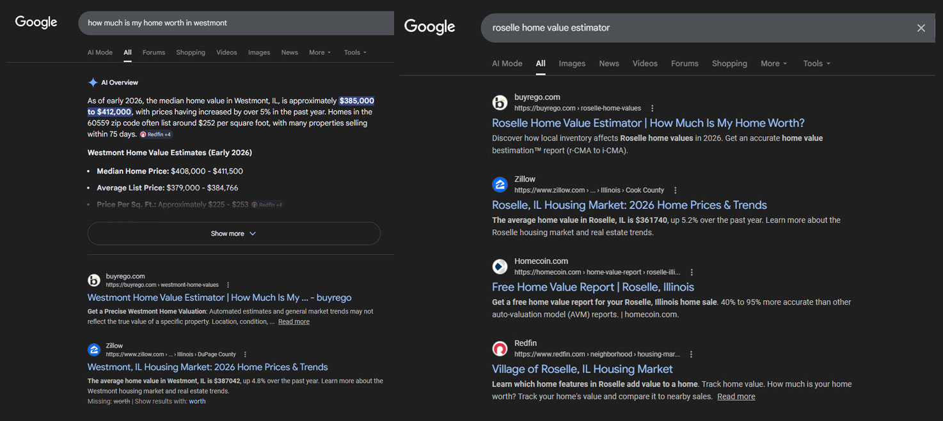Open Redfin favicon in Roselle results

[x=500, y=348]
